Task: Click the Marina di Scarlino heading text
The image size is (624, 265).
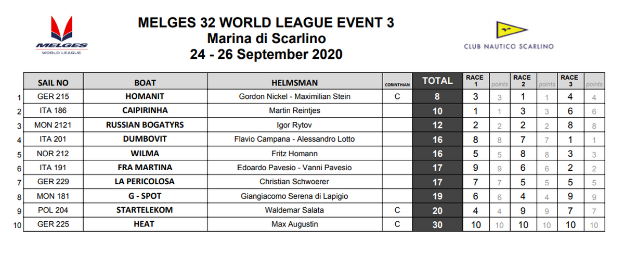Action: pos(266,39)
